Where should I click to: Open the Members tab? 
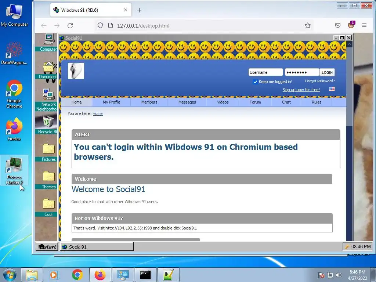point(149,102)
